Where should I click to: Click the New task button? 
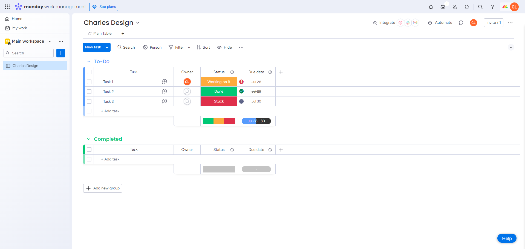93,47
